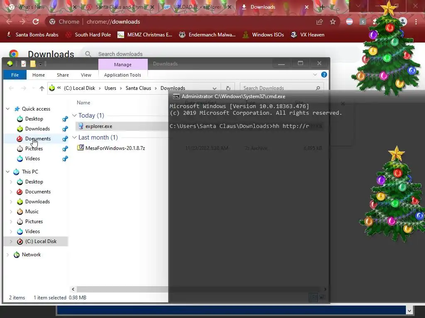Viewport: 425px width, 318px height.
Task: Collapse the Today (1) file group
Action: point(74,116)
